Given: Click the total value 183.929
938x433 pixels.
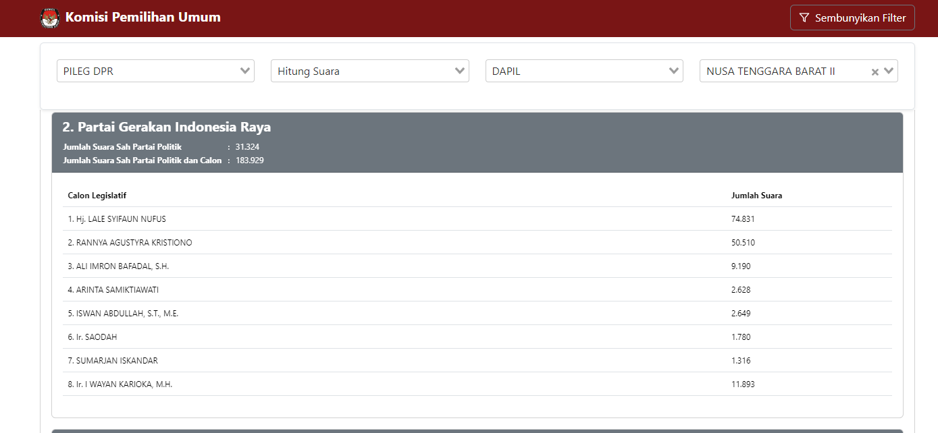Looking at the screenshot, I should tap(250, 161).
